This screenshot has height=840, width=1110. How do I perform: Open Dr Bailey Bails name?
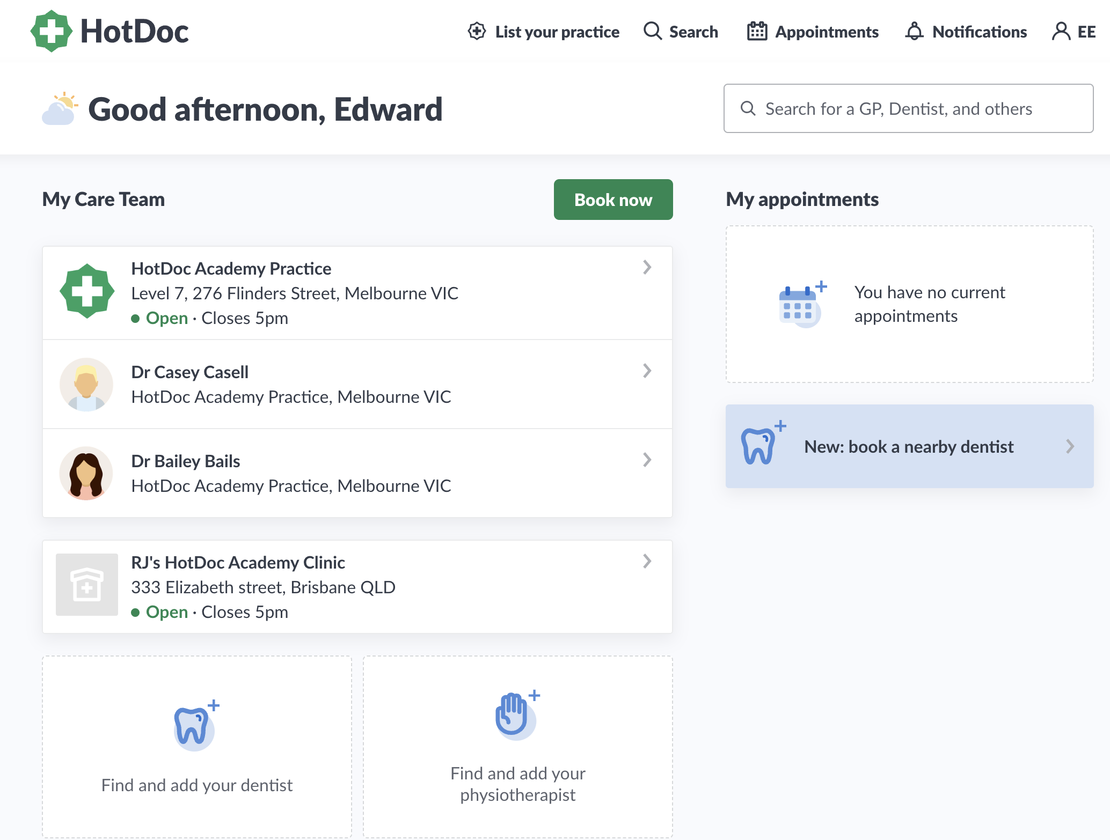pos(185,461)
